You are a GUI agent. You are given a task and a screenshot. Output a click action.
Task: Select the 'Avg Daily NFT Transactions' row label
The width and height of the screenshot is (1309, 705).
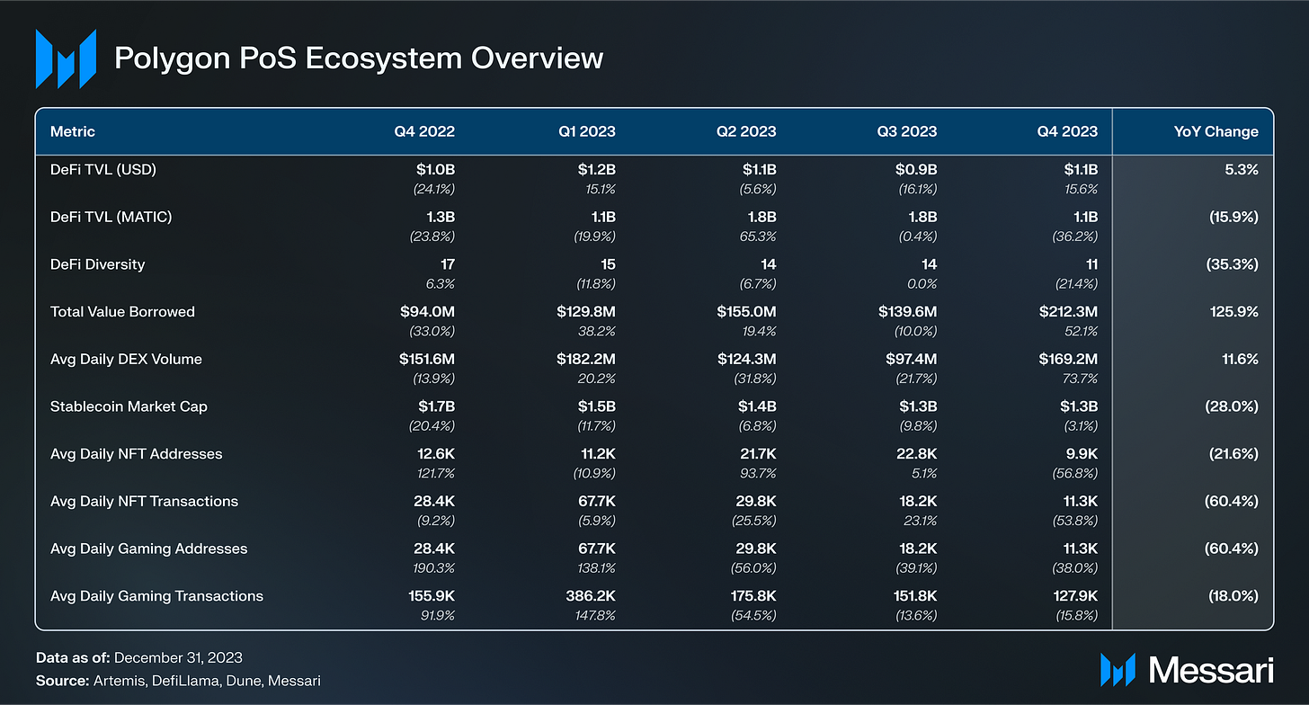tap(145, 501)
